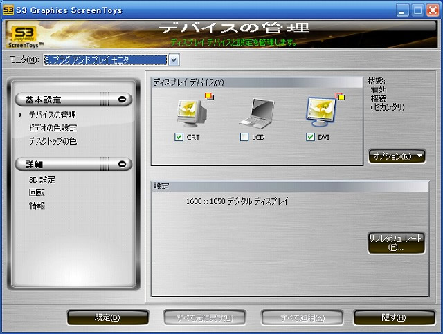The height and width of the screenshot is (334, 443).
Task: Click the 1680 x 1050 デジタル ディスプレイ text
Action: click(237, 201)
